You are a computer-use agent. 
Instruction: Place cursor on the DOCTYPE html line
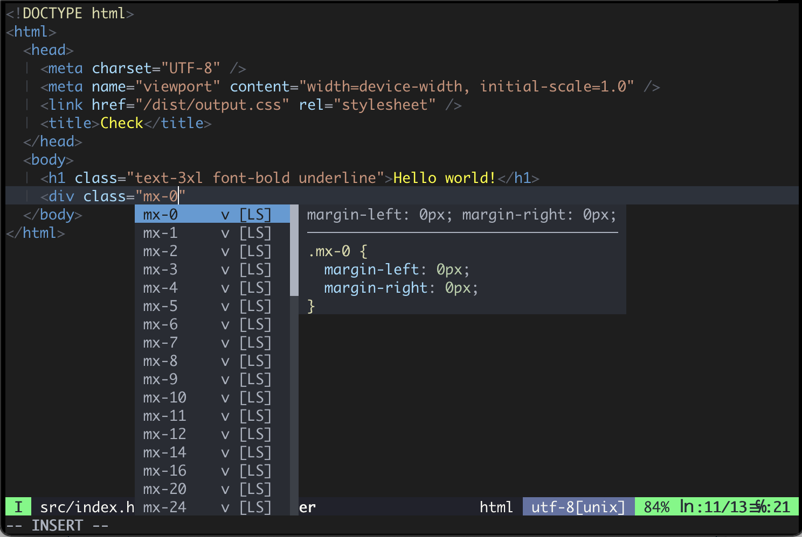pyautogui.click(x=70, y=13)
